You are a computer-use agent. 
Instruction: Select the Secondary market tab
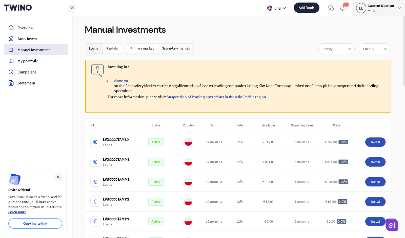[176, 49]
